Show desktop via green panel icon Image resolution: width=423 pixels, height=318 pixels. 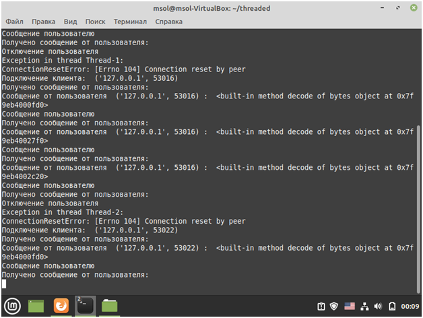point(36,306)
